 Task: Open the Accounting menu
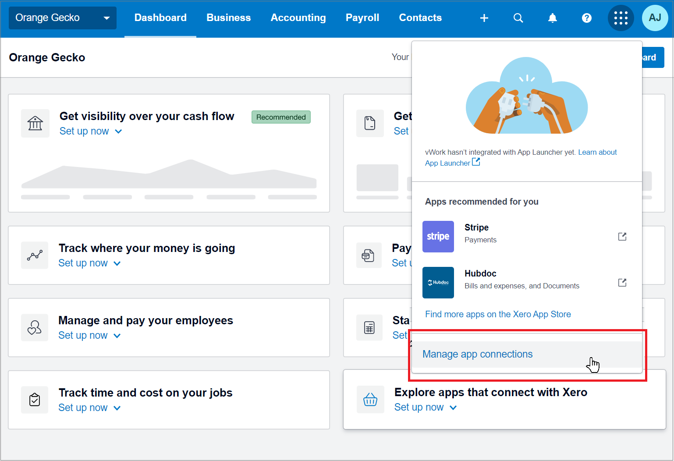(298, 18)
